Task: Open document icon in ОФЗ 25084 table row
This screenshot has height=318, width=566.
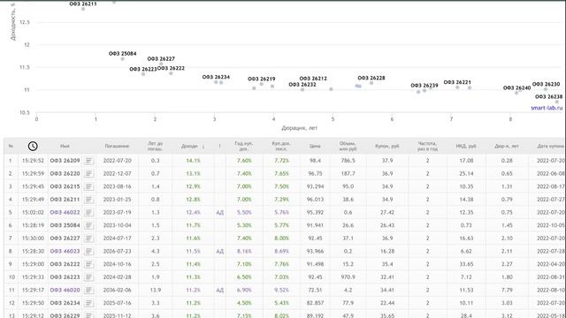Action: point(88,225)
